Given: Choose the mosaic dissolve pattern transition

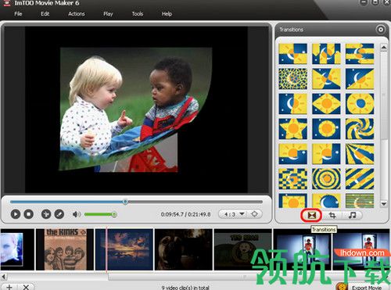Looking at the screenshot, I should coord(292,79).
